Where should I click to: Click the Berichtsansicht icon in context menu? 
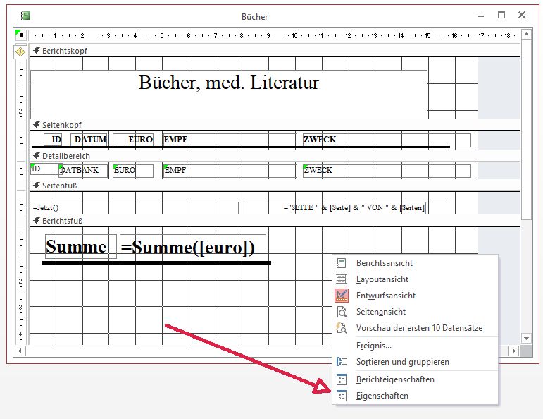pos(342,263)
